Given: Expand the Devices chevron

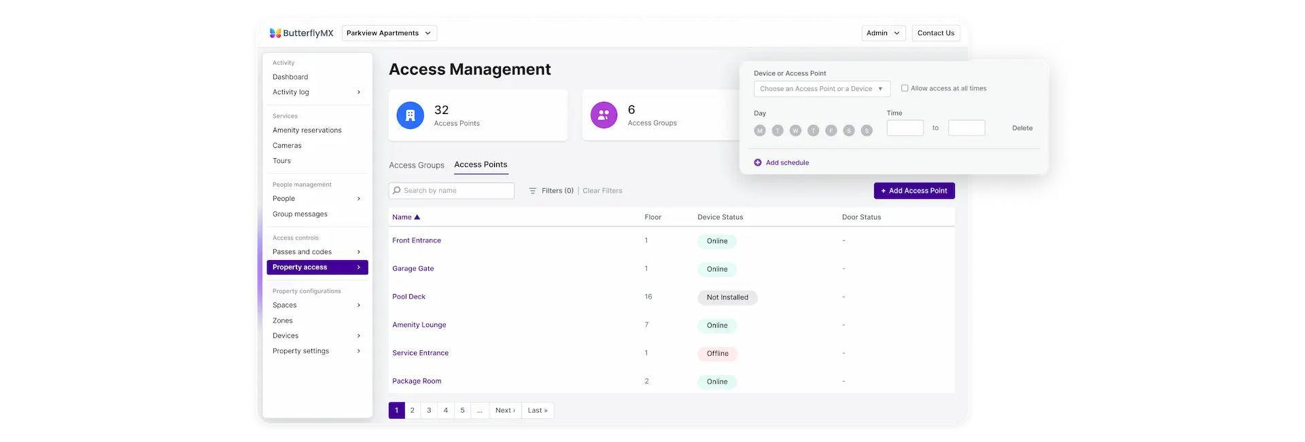Looking at the screenshot, I should pyautogui.click(x=359, y=336).
